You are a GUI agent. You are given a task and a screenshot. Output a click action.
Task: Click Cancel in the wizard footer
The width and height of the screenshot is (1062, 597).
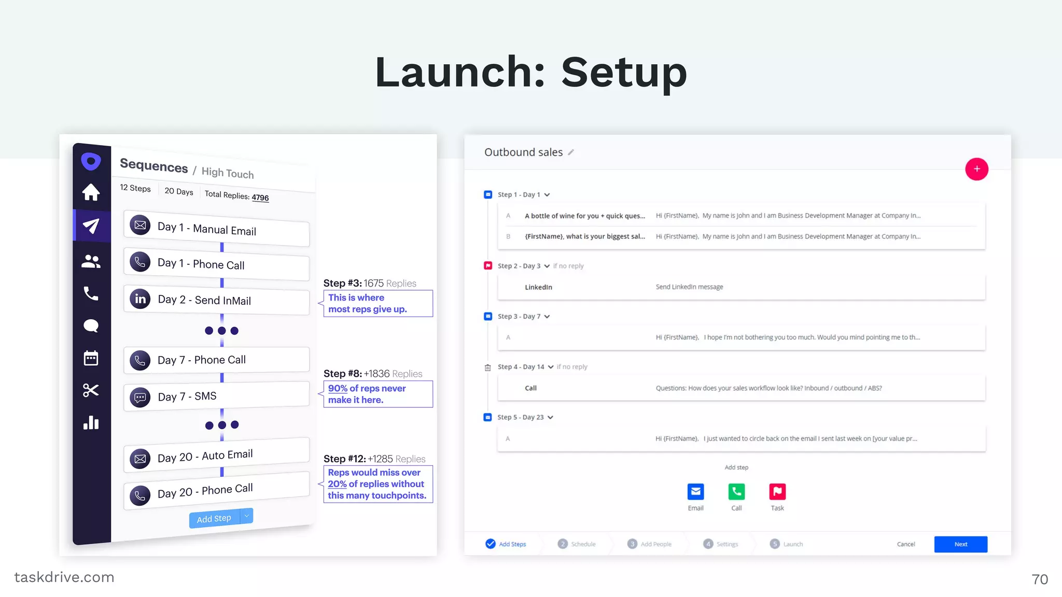pos(906,544)
